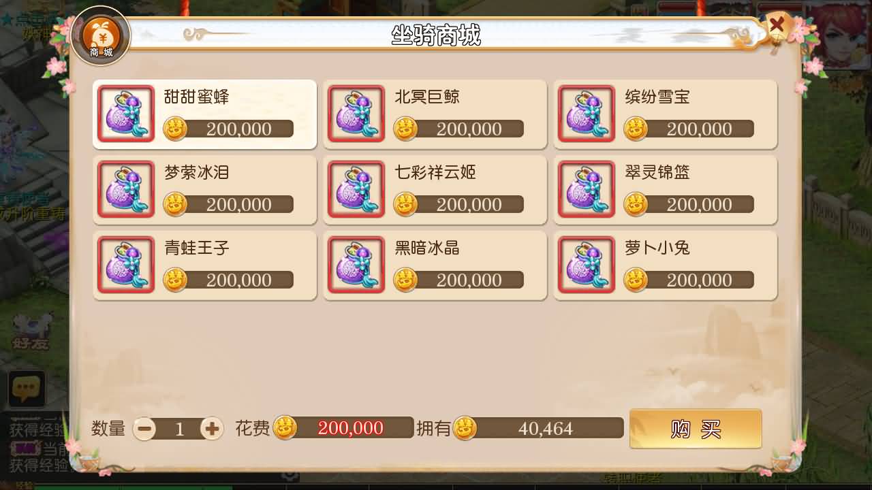Open the 好友 friends icon on left
Image resolution: width=872 pixels, height=490 pixels.
pyautogui.click(x=31, y=331)
